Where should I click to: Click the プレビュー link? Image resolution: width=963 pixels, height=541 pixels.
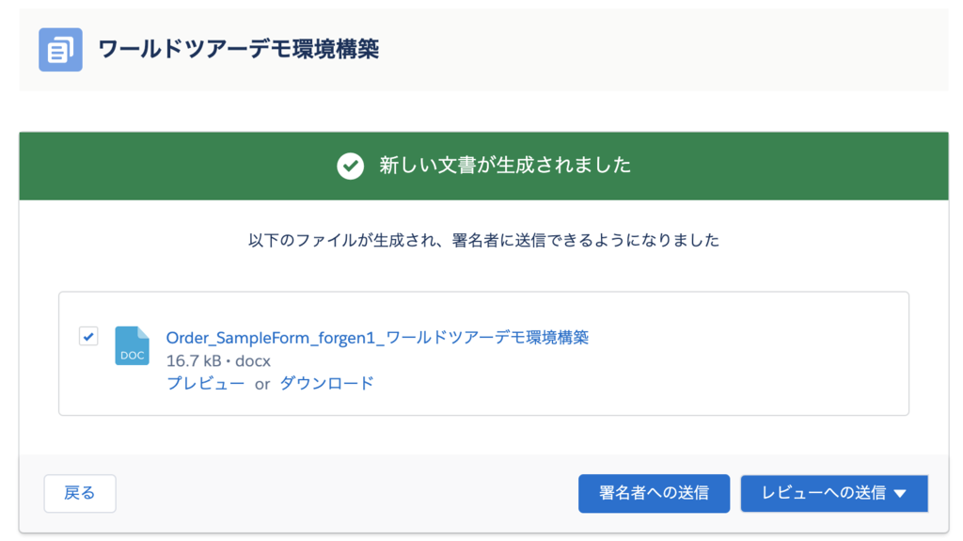206,383
